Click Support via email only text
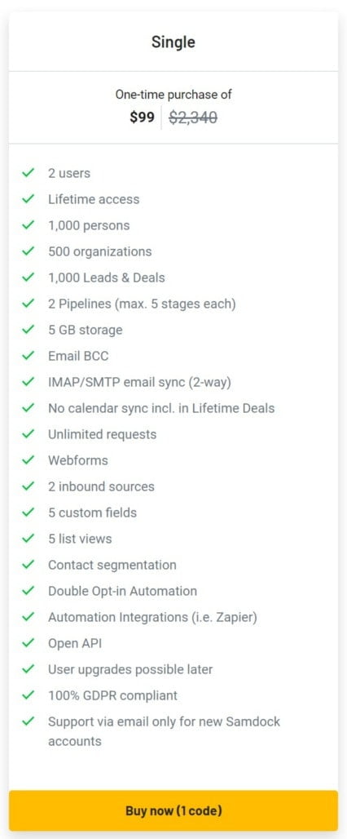347x839 pixels. pyautogui.click(x=164, y=731)
